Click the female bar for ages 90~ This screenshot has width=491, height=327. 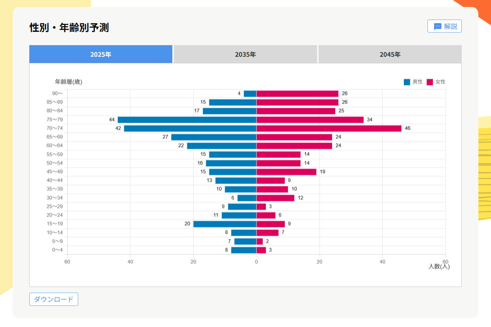(x=297, y=94)
